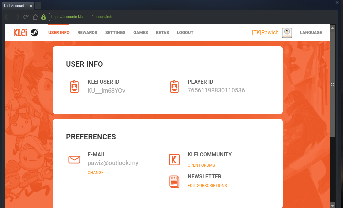Click the home icon in browser toolbar

click(35, 17)
